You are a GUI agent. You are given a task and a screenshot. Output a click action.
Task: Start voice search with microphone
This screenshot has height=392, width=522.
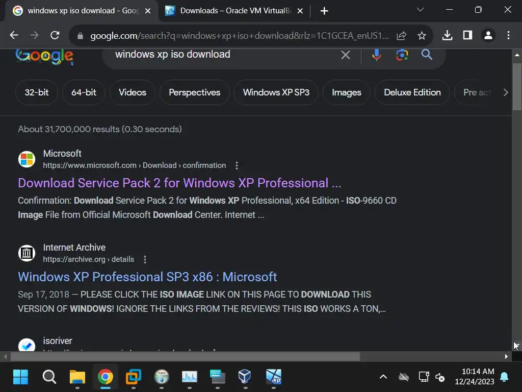pos(376,55)
